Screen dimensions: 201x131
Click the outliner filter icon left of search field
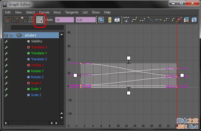[6, 28]
